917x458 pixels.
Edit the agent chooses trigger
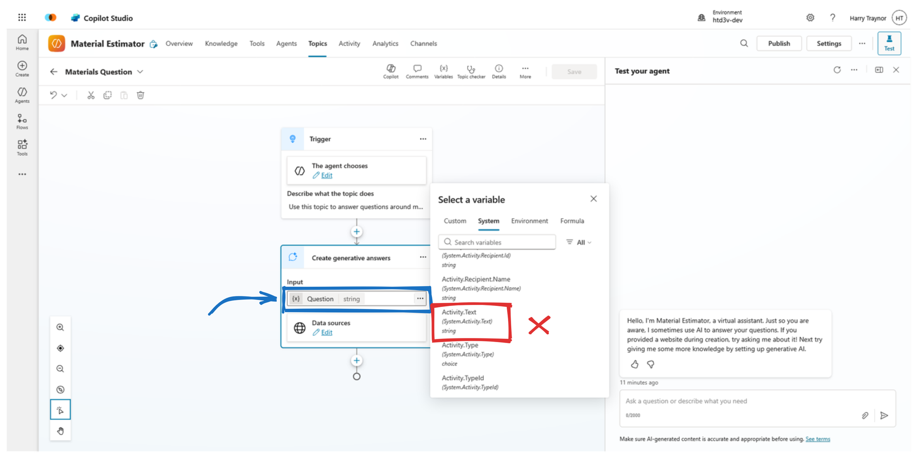click(326, 175)
